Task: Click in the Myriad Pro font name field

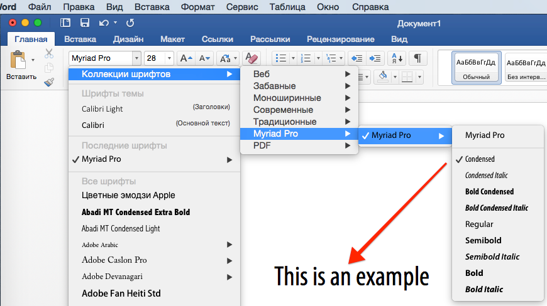Action: click(x=101, y=58)
